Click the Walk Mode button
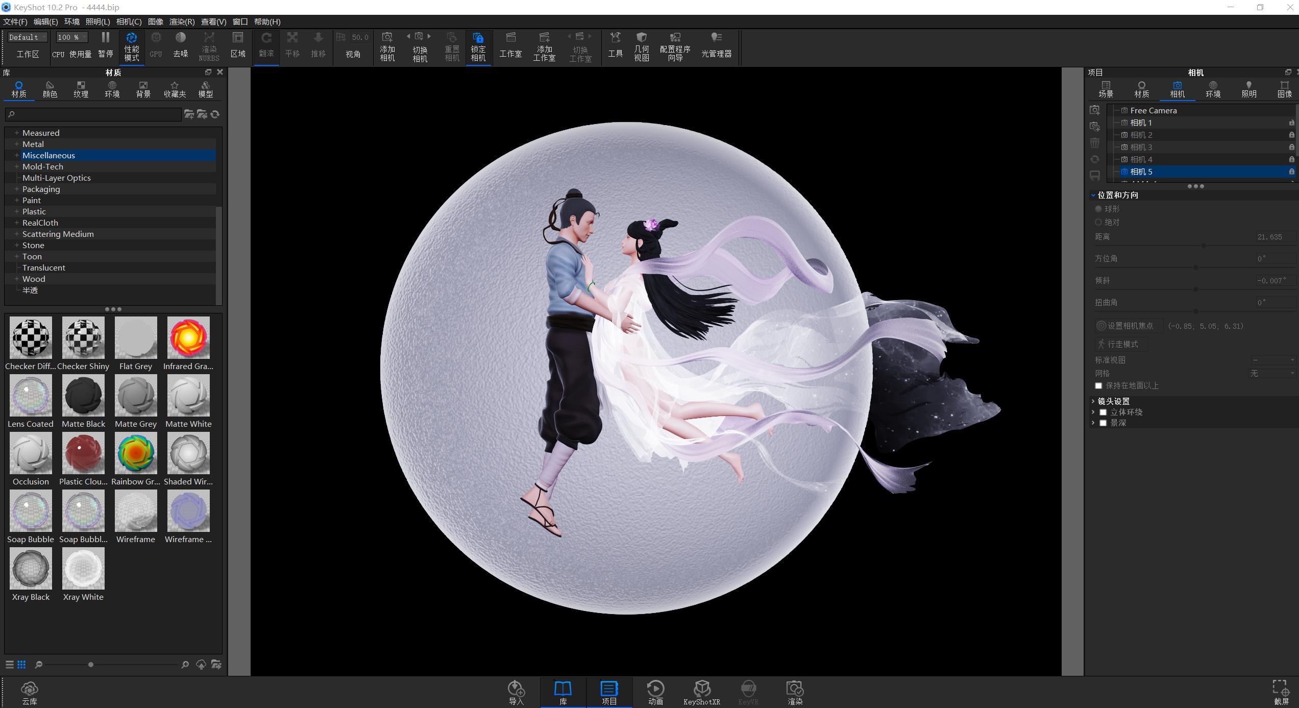Image resolution: width=1299 pixels, height=708 pixels. point(1121,344)
